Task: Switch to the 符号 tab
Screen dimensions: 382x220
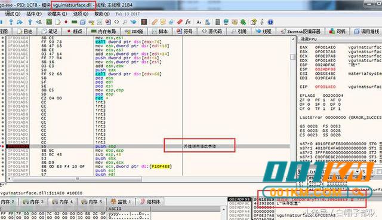Action: click(184, 32)
